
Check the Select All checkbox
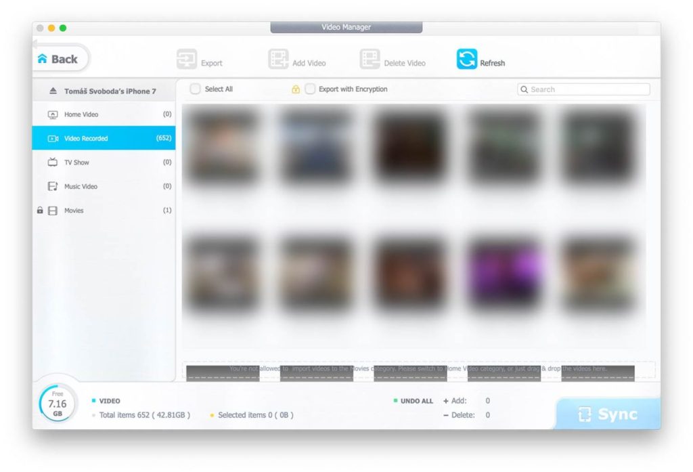195,89
